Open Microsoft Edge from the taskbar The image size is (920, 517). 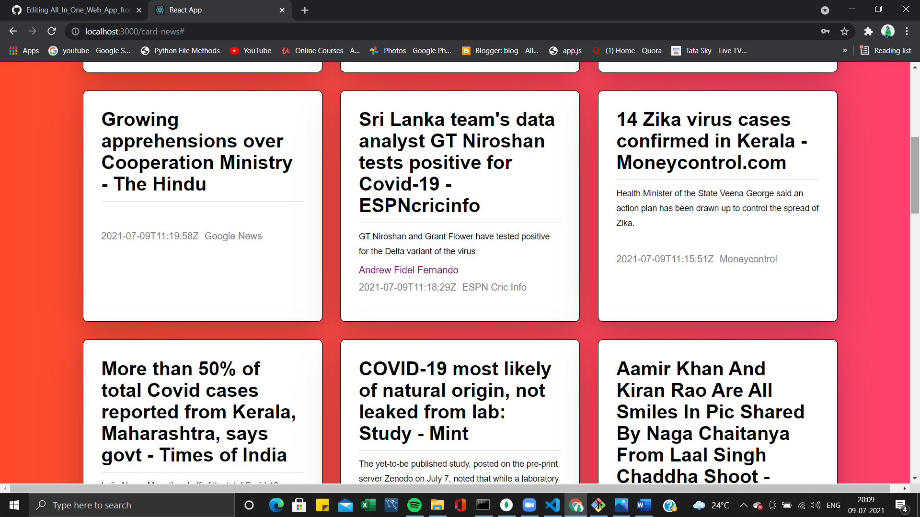(x=276, y=505)
